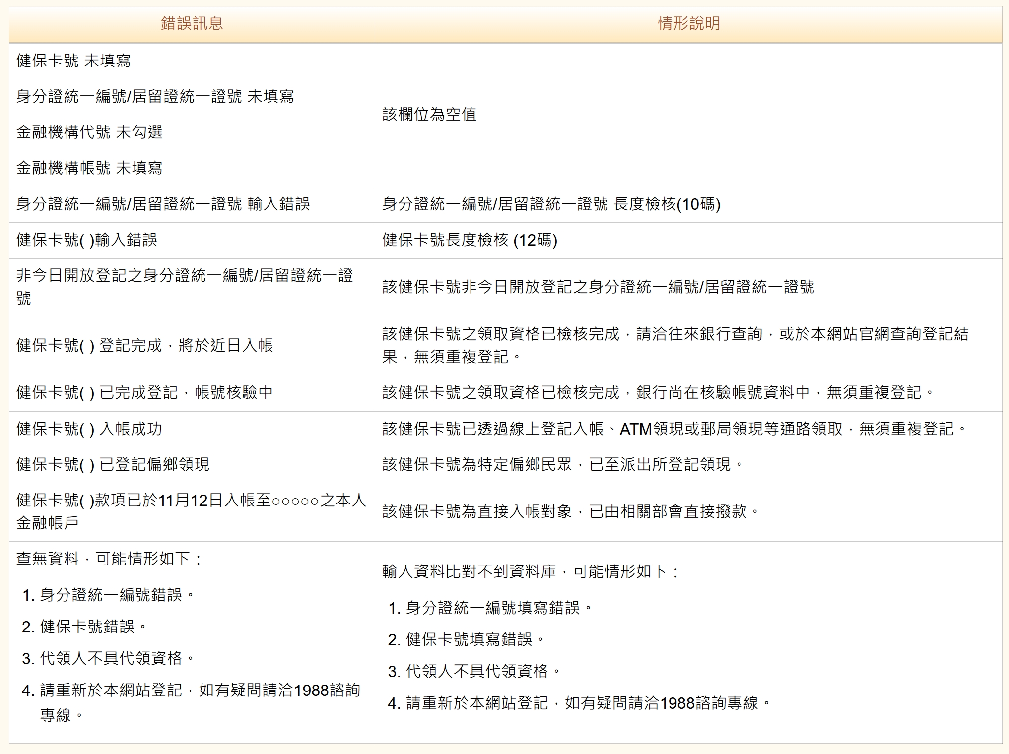The image size is (1009, 754).
Task: Click the 健保卡號 未填寫 cell
Action: [73, 61]
